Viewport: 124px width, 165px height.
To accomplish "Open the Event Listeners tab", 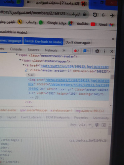I will pyautogui.click(x=31, y=117).
